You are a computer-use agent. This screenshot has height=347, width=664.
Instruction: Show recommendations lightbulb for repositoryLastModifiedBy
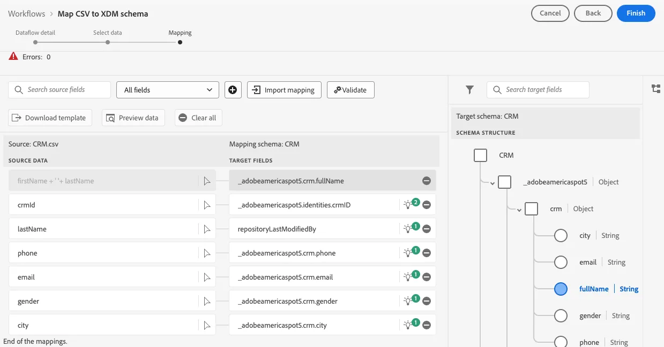pos(411,228)
